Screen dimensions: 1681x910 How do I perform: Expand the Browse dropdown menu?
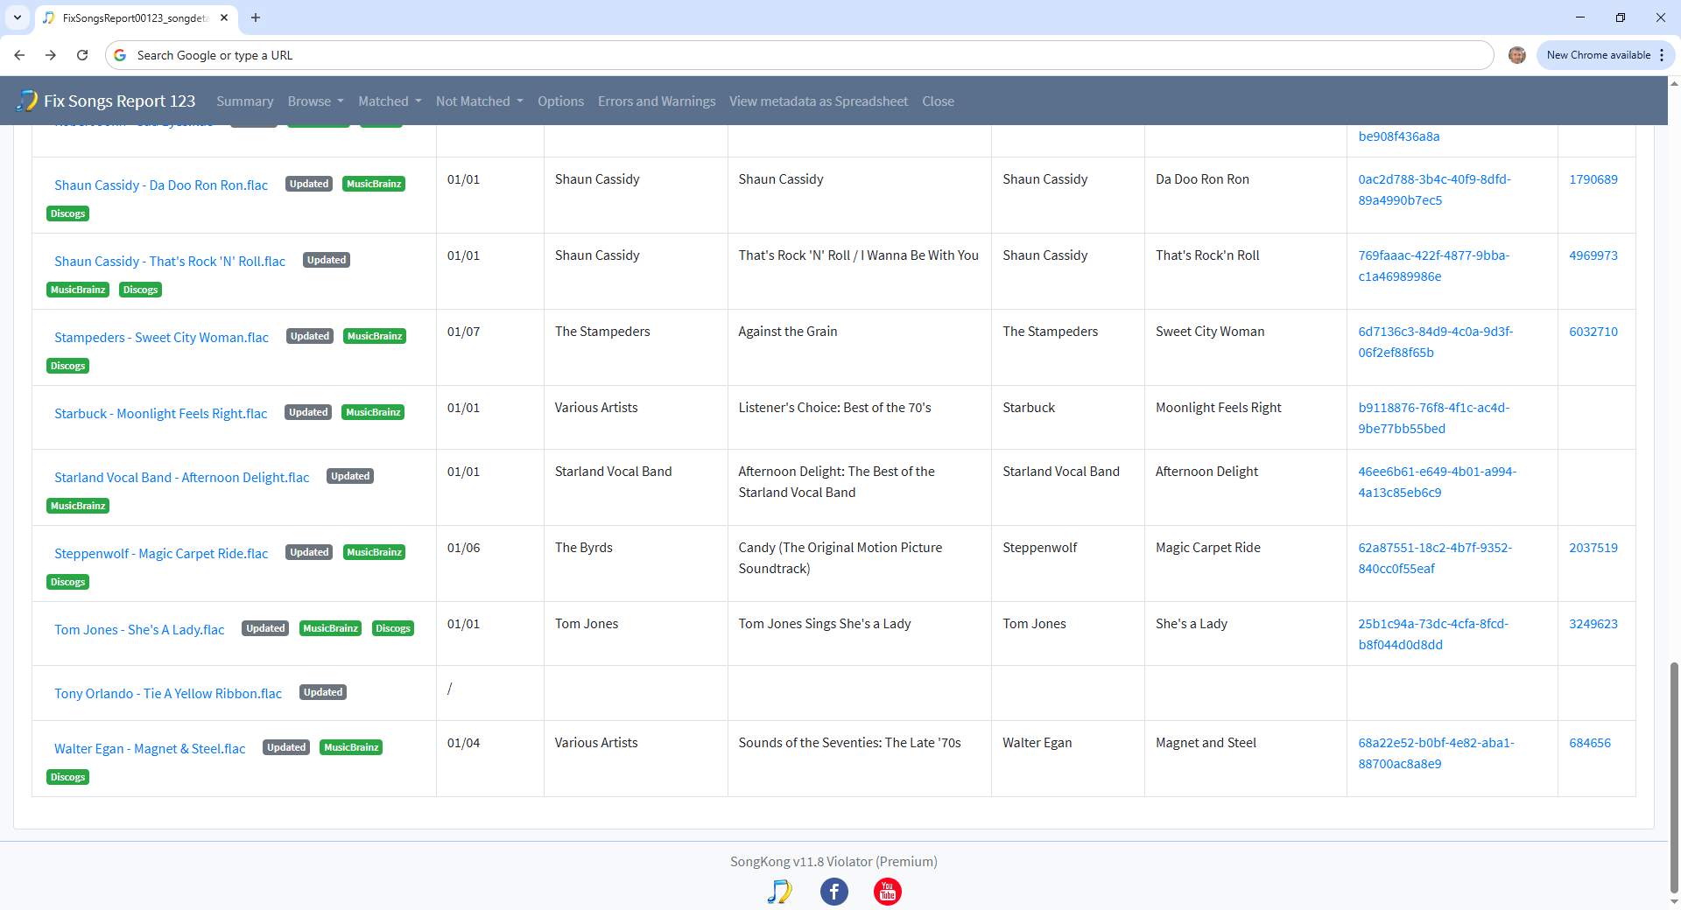[x=316, y=101]
